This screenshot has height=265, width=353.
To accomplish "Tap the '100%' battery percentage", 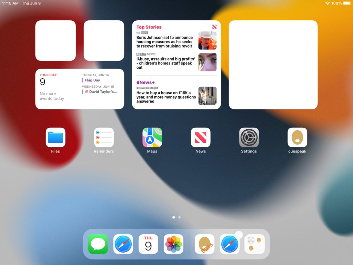I will [336, 3].
